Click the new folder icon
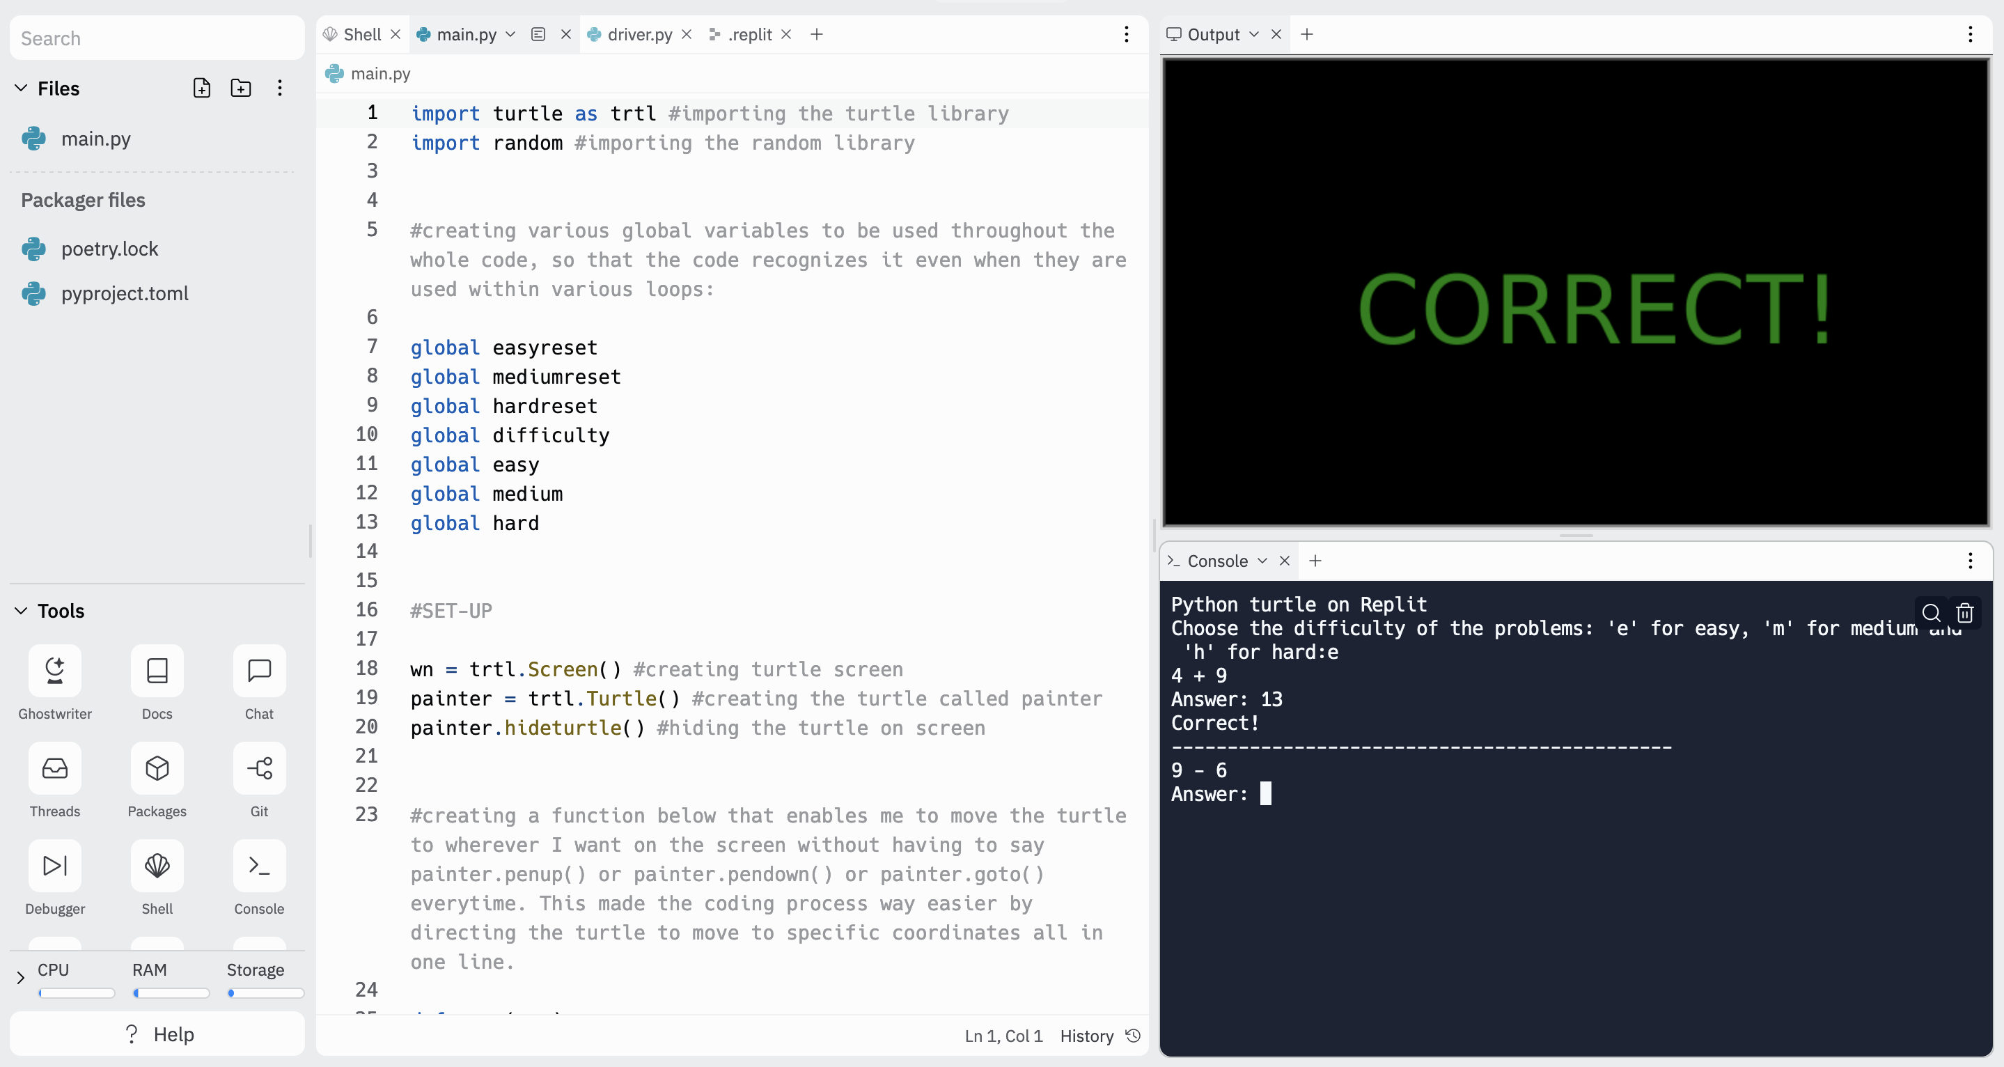 [x=241, y=88]
